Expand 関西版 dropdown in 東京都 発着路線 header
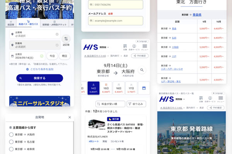232x154 pixels. 180,99
